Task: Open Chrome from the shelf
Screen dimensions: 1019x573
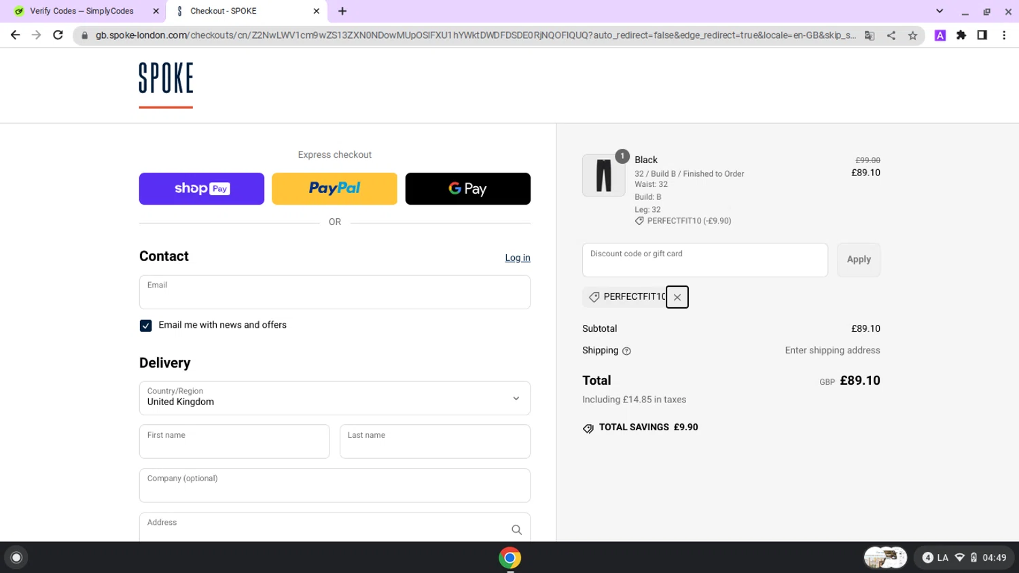Action: [x=509, y=558]
